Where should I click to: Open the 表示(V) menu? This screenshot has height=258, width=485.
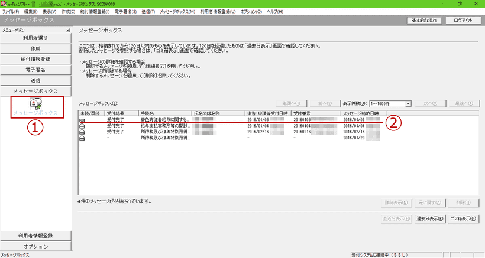coord(49,11)
